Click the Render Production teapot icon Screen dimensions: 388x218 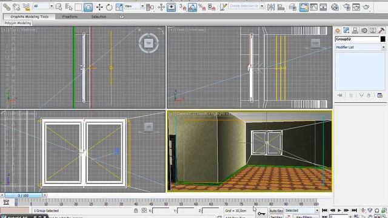[x=366, y=7]
